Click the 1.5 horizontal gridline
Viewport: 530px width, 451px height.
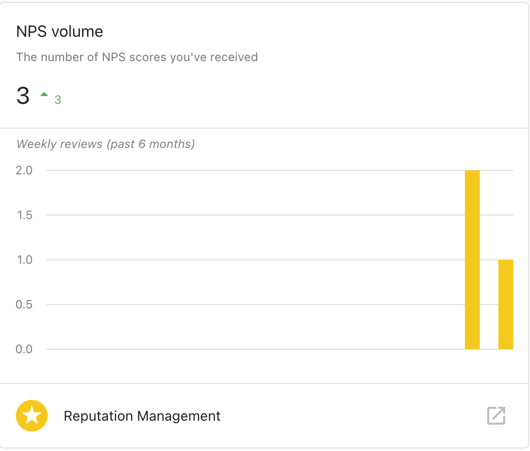click(x=256, y=215)
